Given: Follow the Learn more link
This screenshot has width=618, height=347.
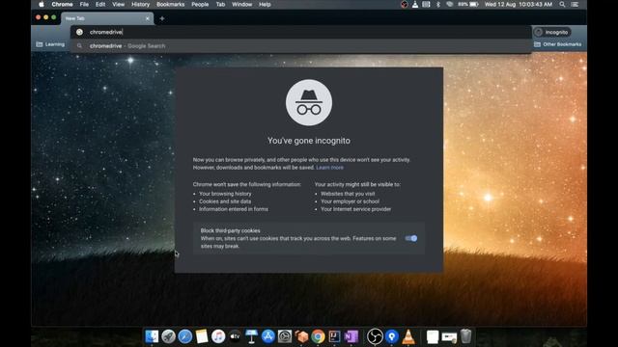Looking at the screenshot, I should point(329,168).
